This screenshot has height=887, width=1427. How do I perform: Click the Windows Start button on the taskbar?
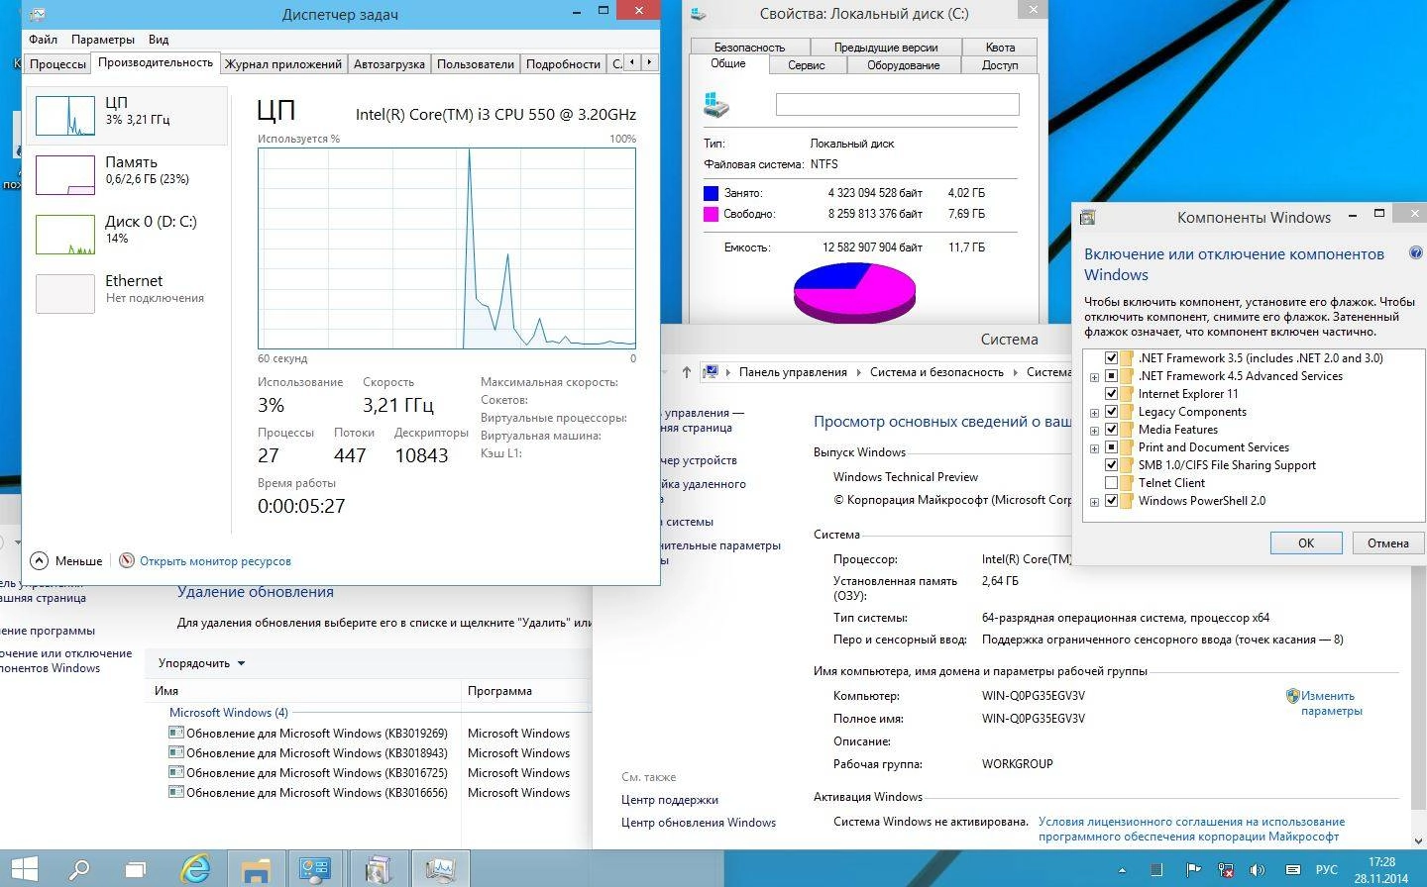[24, 869]
